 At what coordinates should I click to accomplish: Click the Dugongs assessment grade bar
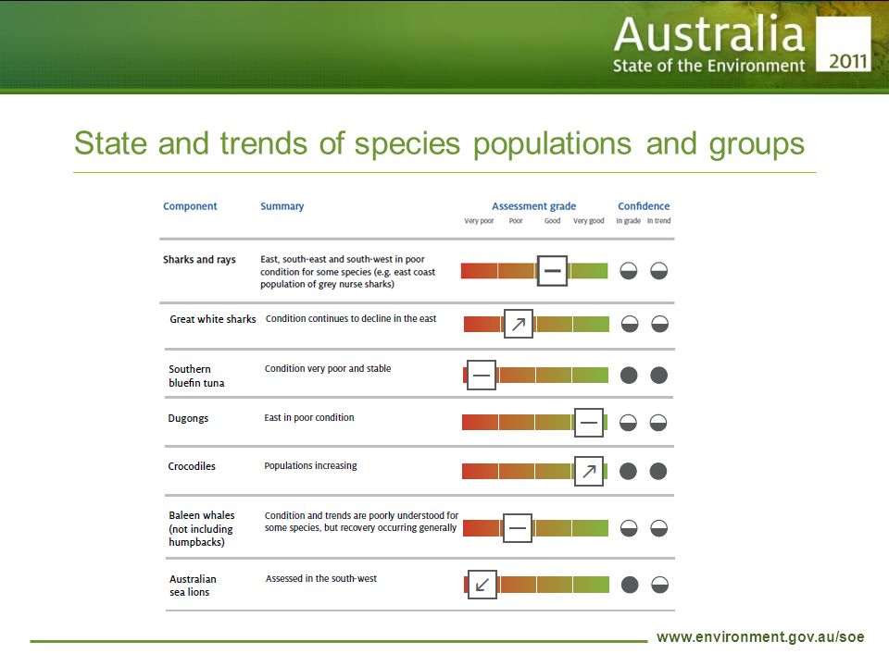[x=534, y=423]
